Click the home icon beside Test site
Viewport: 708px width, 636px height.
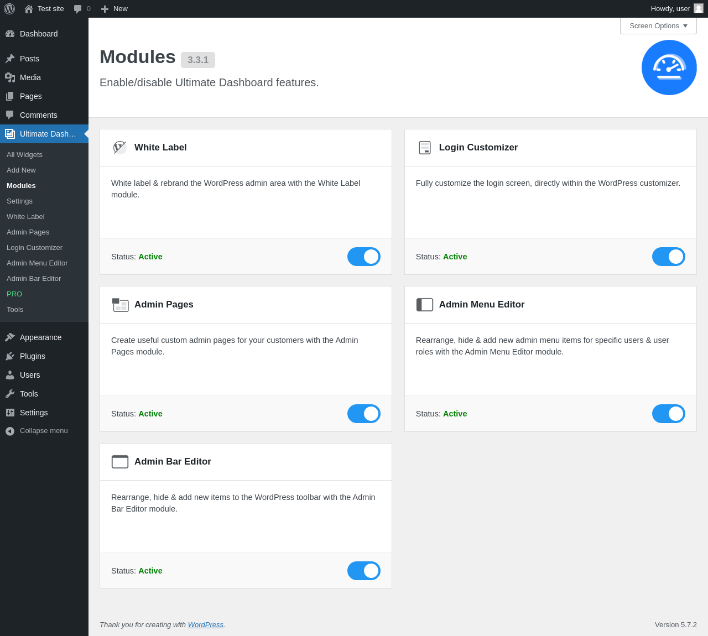[29, 9]
